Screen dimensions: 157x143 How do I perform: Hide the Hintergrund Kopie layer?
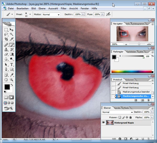[103, 122]
